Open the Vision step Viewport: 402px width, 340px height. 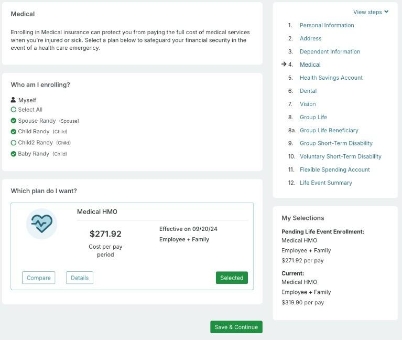(308, 104)
